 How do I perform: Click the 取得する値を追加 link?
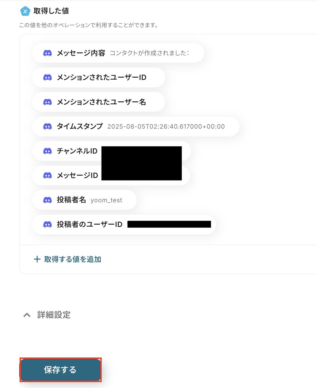point(73,259)
